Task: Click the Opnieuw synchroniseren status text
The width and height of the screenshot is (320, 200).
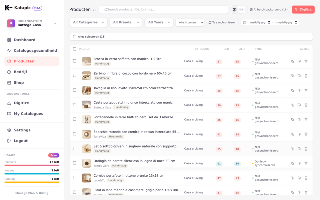Action: pos(265,163)
